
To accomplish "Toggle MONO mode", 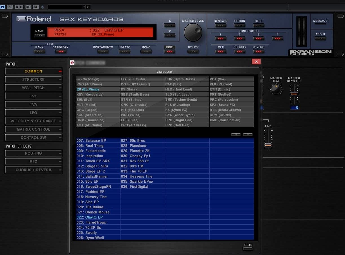I will click(146, 52).
